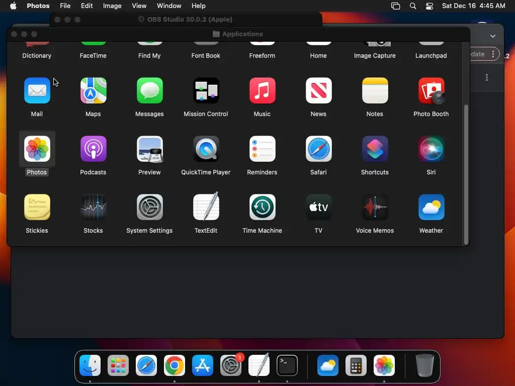The width and height of the screenshot is (515, 386).
Task: Open Spotlight search in menu bar
Action: (413, 6)
